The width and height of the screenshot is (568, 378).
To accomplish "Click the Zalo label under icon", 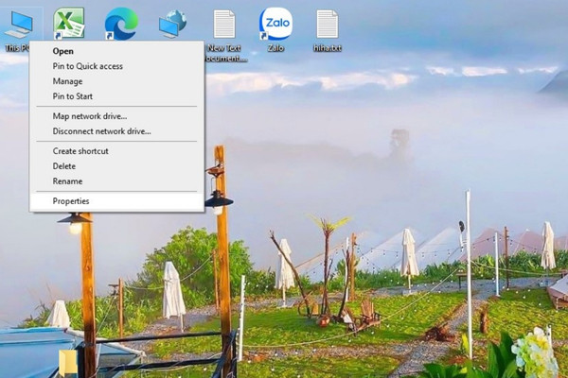I will tap(275, 48).
